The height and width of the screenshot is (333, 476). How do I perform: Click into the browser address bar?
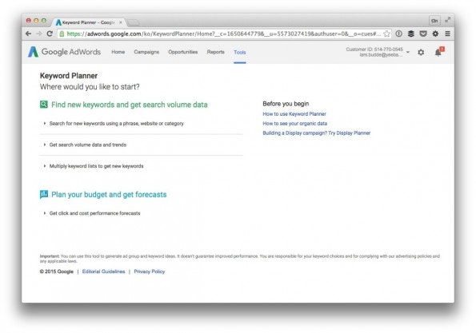click(x=223, y=34)
